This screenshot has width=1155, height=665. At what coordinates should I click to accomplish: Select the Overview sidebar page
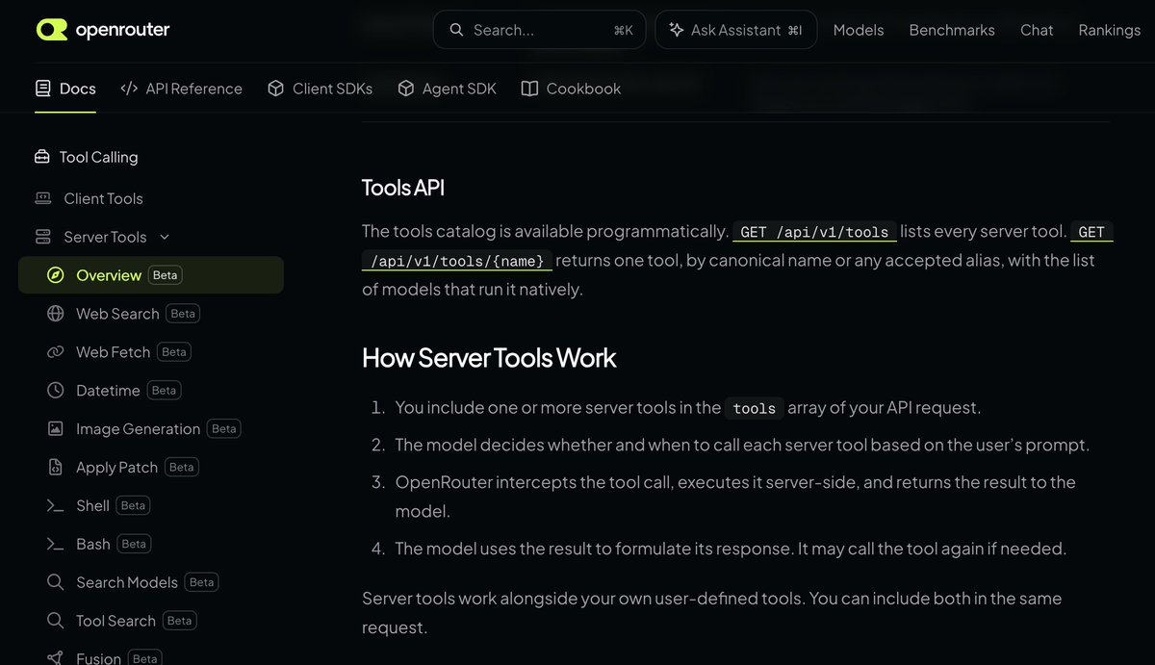click(x=151, y=275)
